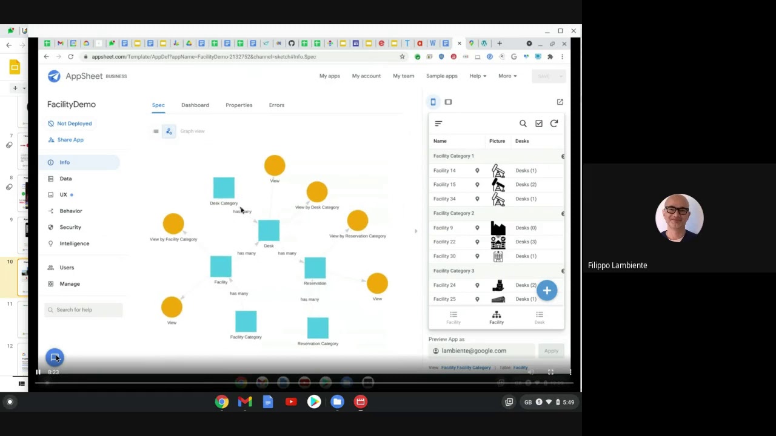Open the Intelligence section
This screenshot has height=436, width=776.
[74, 243]
